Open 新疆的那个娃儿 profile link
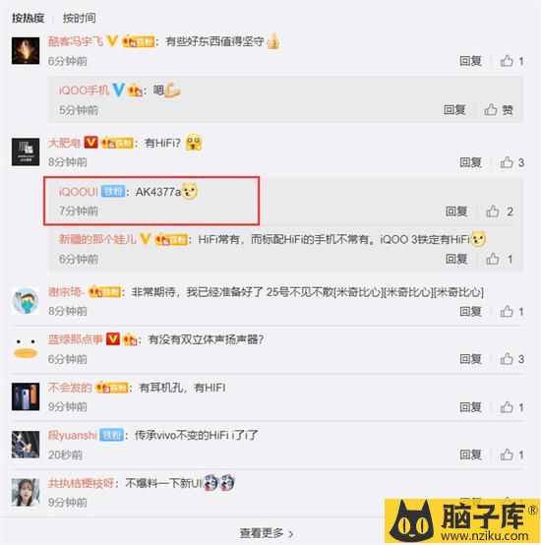This screenshot has height=545, width=541. tap(97, 239)
